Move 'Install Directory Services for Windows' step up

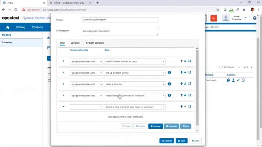click(181, 95)
